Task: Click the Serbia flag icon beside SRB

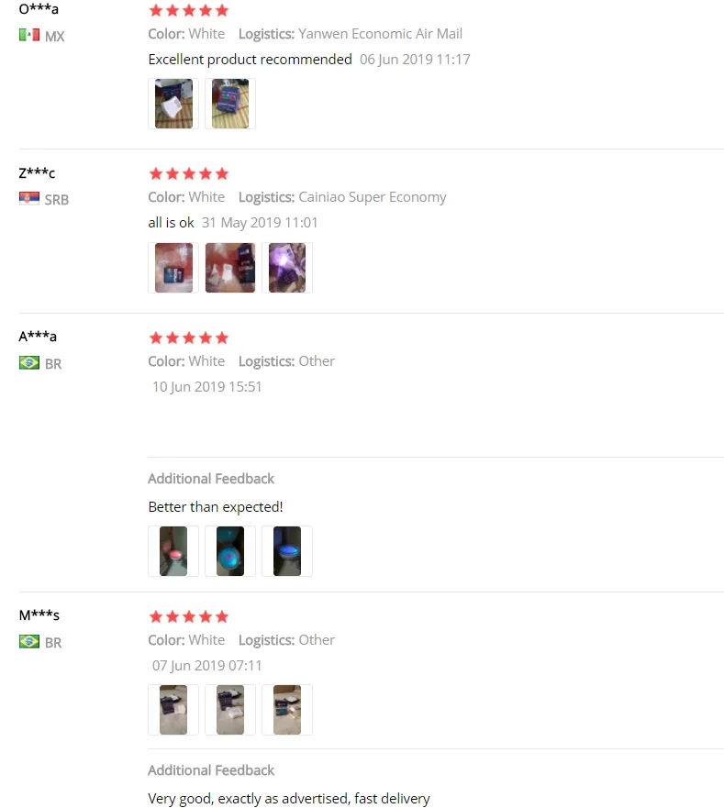Action: pyautogui.click(x=29, y=198)
